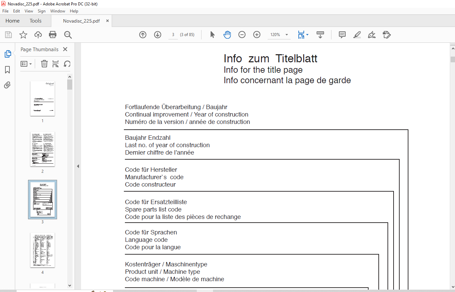Click 'Product unit / Machine type' text
455x292 pixels.
click(x=162, y=272)
